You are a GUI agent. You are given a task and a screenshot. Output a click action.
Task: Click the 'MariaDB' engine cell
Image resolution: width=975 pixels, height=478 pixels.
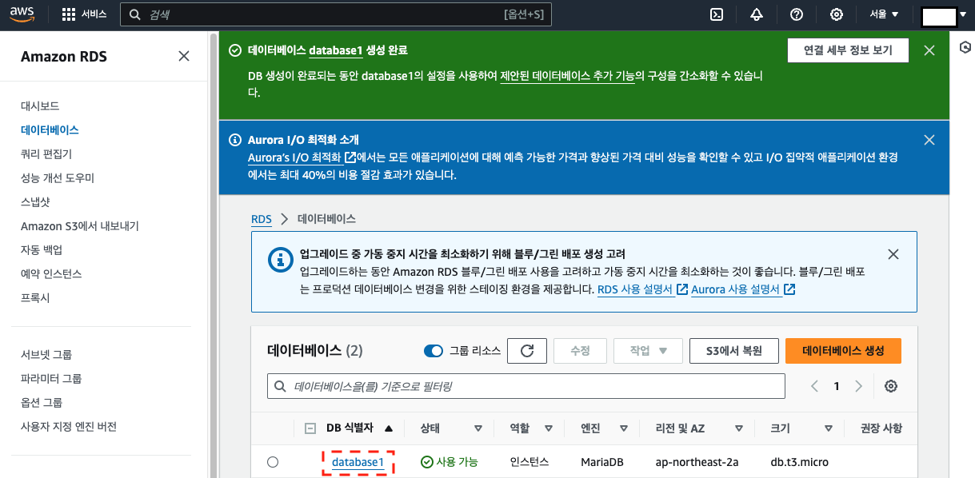(x=602, y=462)
